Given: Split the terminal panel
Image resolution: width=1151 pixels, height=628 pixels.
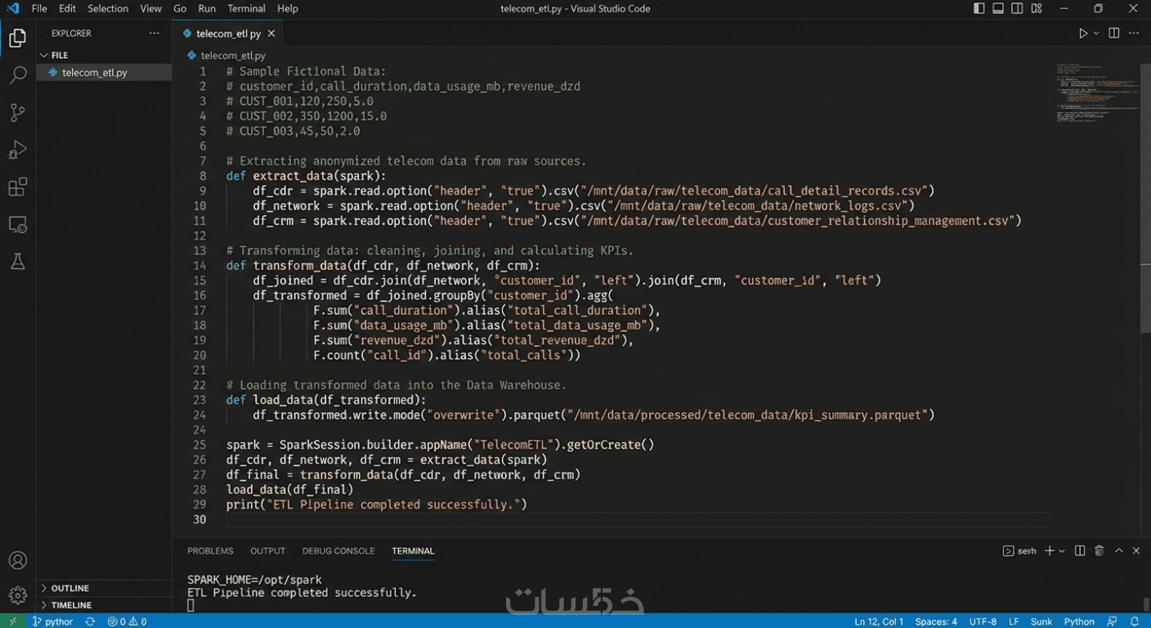Looking at the screenshot, I should (x=1080, y=551).
